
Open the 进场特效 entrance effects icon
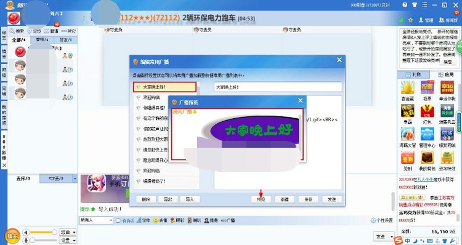click(x=447, y=158)
